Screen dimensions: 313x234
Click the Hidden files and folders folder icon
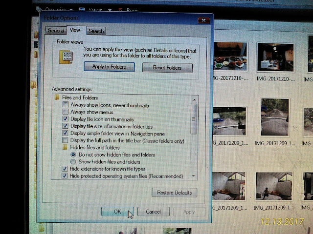coord(65,147)
